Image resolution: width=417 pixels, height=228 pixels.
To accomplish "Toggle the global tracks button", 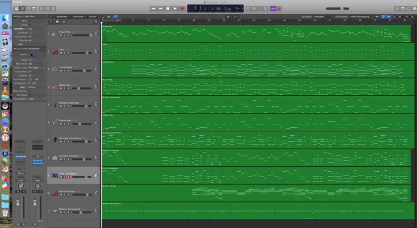I will click(x=96, y=22).
